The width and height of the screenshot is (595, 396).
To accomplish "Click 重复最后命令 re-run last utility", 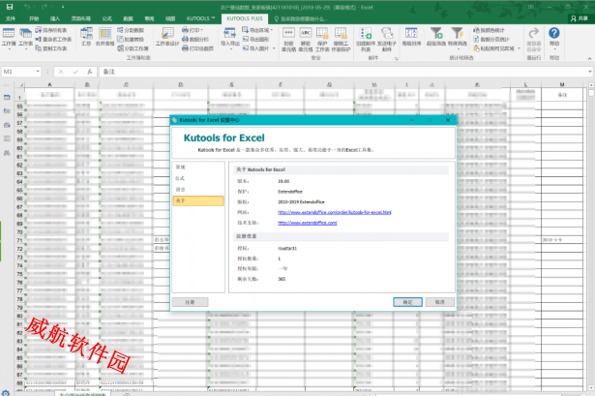I will click(x=533, y=41).
